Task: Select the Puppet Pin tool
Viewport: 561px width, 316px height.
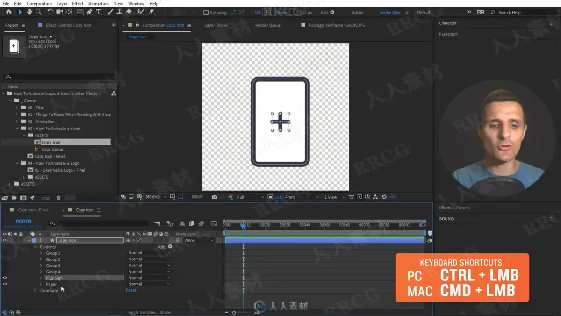Action: pos(152,12)
